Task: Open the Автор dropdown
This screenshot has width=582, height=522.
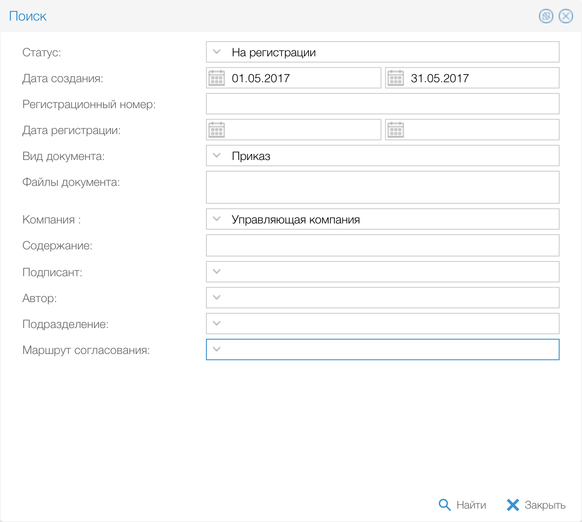Action: (217, 298)
